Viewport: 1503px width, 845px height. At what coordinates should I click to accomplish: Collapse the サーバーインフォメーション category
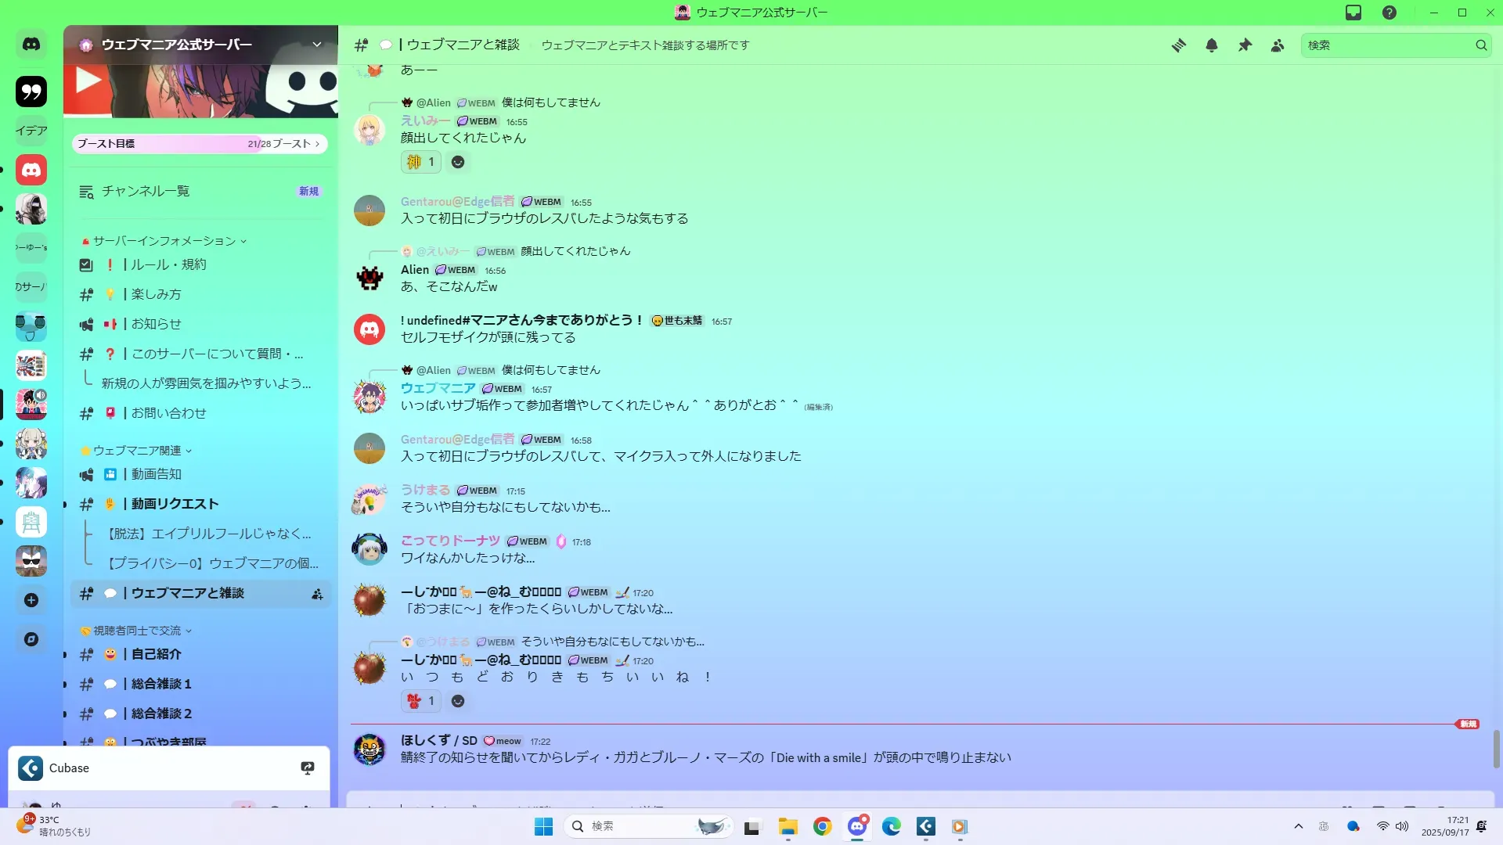pyautogui.click(x=164, y=241)
